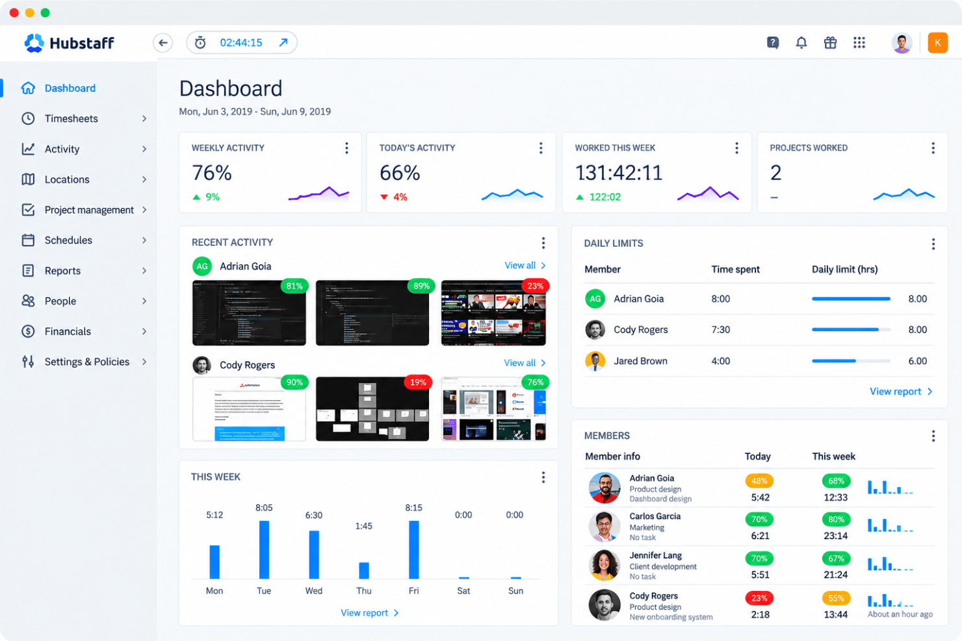Image resolution: width=962 pixels, height=641 pixels.
Task: Click the timer stopwatch icon
Action: (200, 43)
